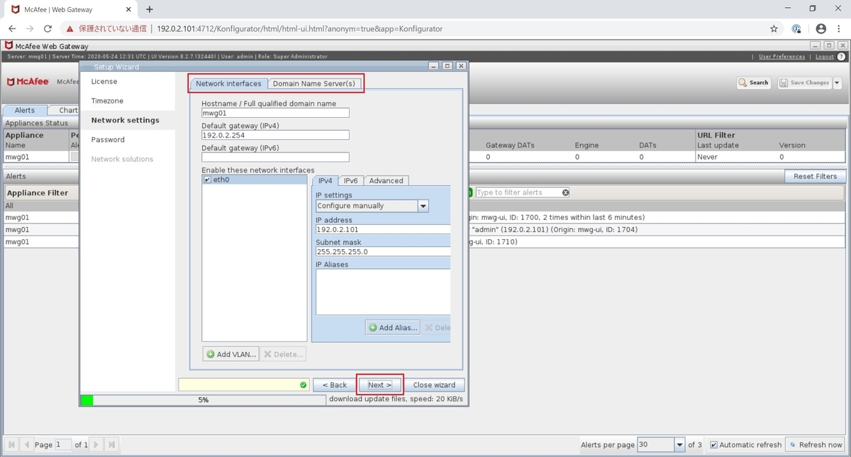851x457 pixels.
Task: Click the browser forward arrow
Action: (30, 29)
